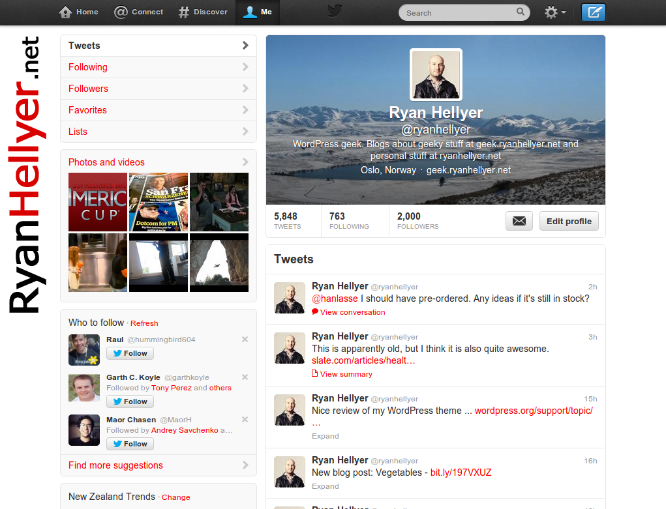Open Followers list chevron
The image size is (666, 509).
[245, 88]
